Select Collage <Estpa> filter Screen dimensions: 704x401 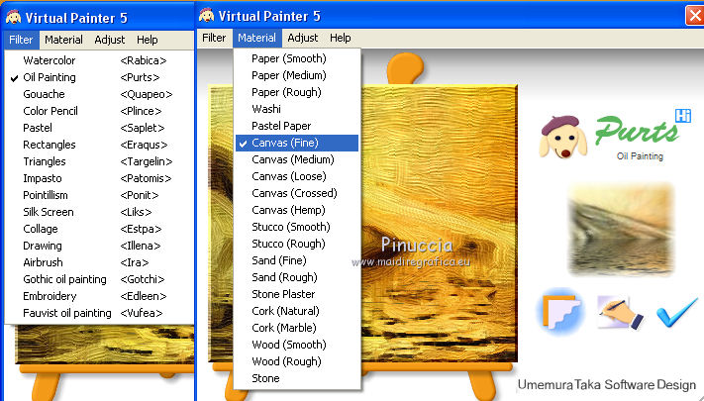point(99,229)
